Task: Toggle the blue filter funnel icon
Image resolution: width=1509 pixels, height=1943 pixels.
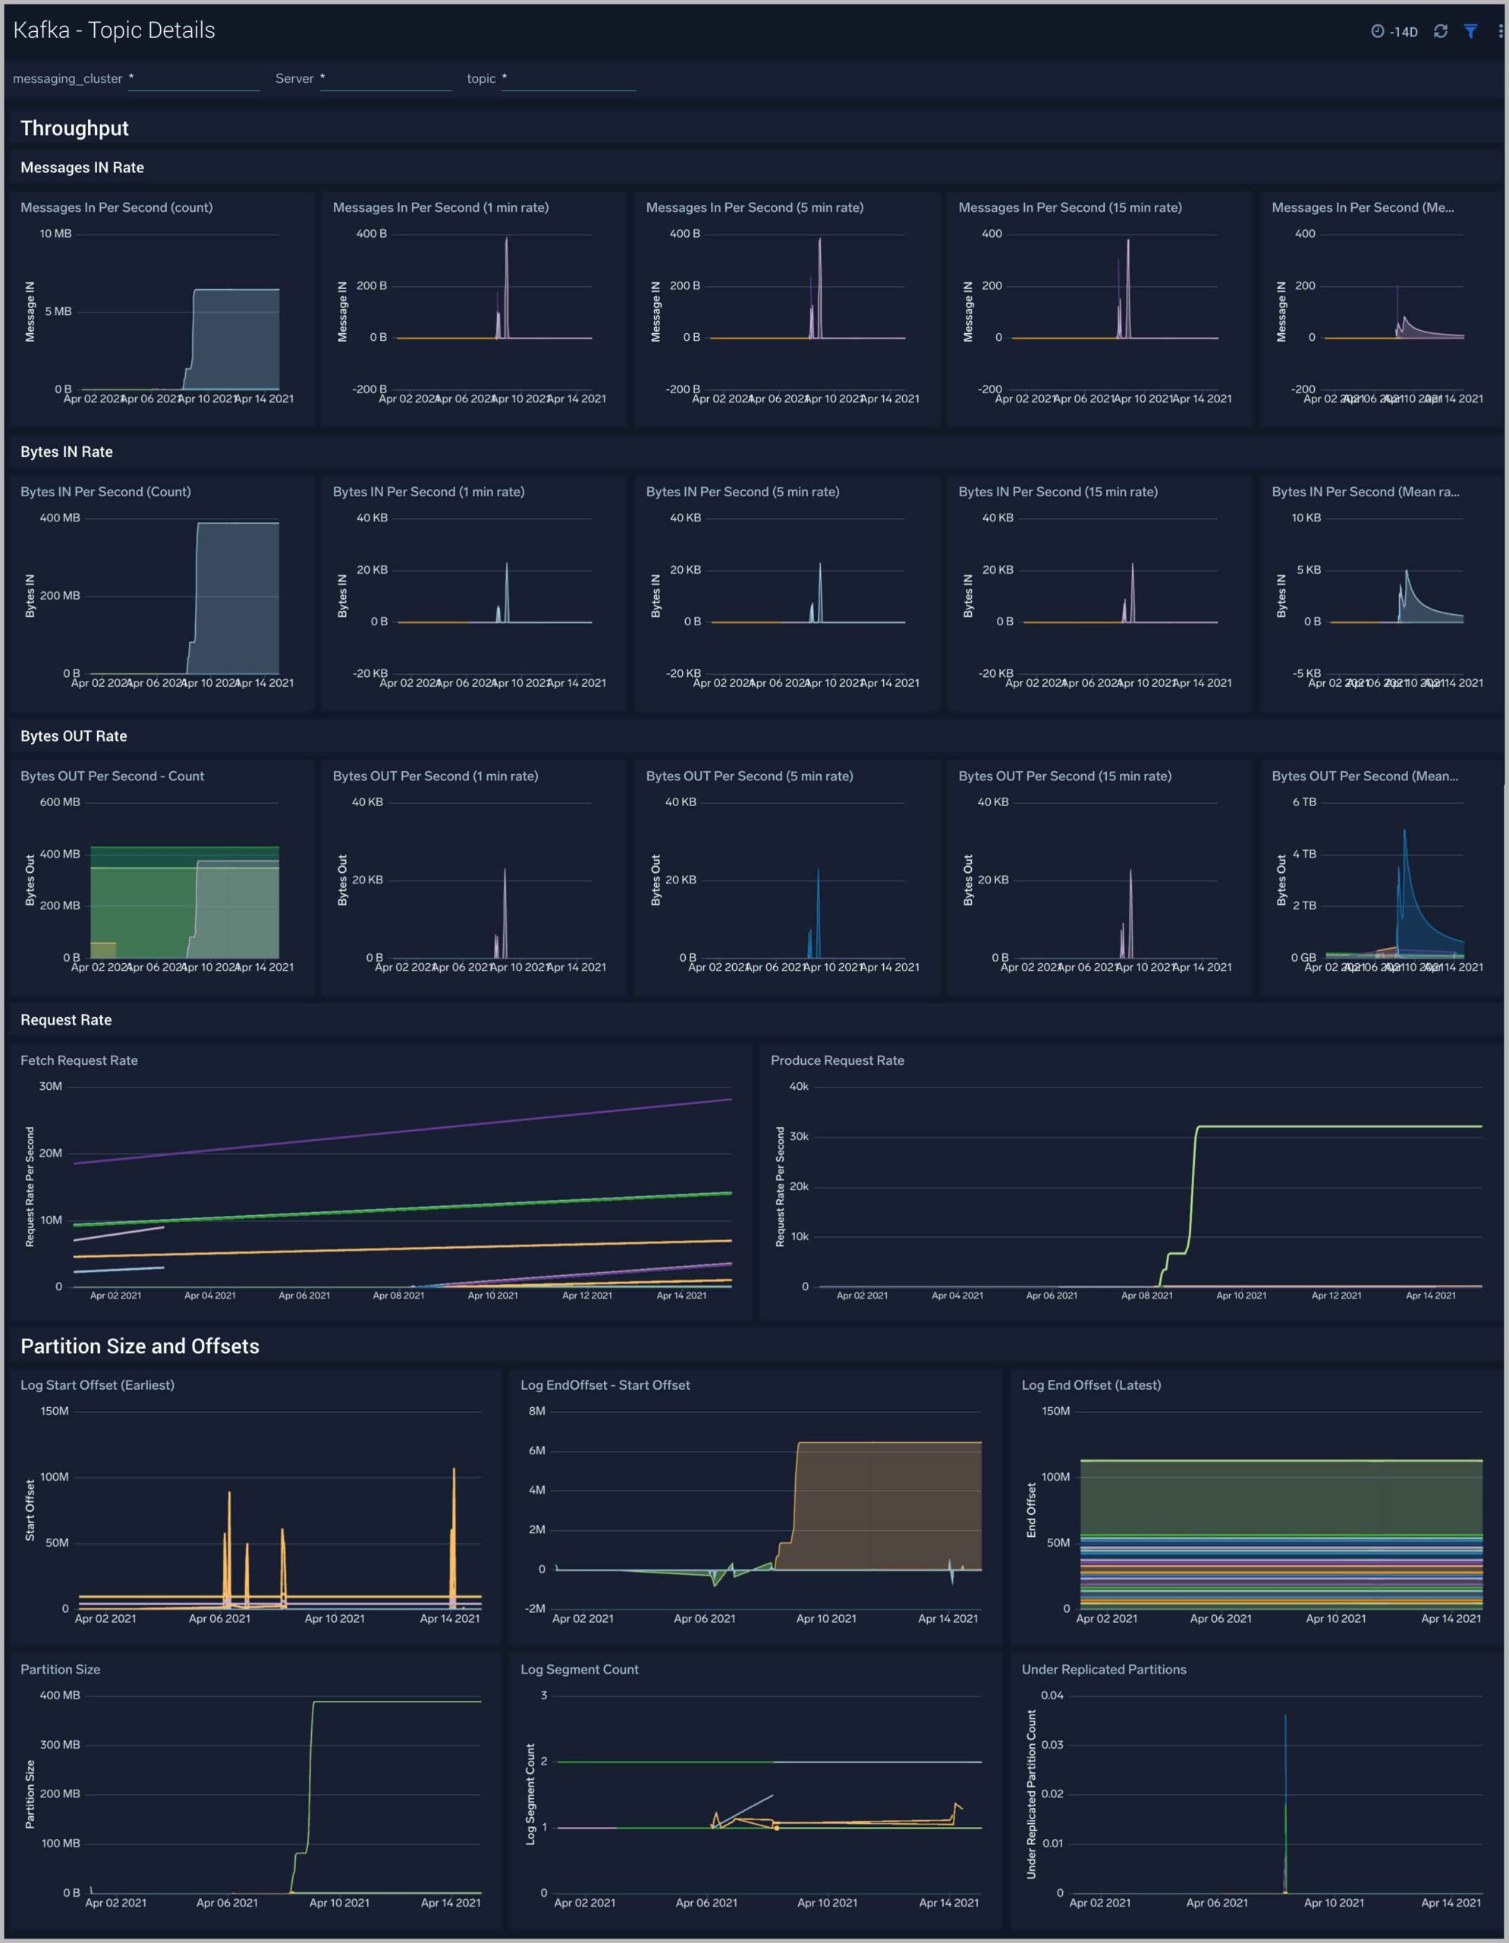Action: pos(1471,31)
